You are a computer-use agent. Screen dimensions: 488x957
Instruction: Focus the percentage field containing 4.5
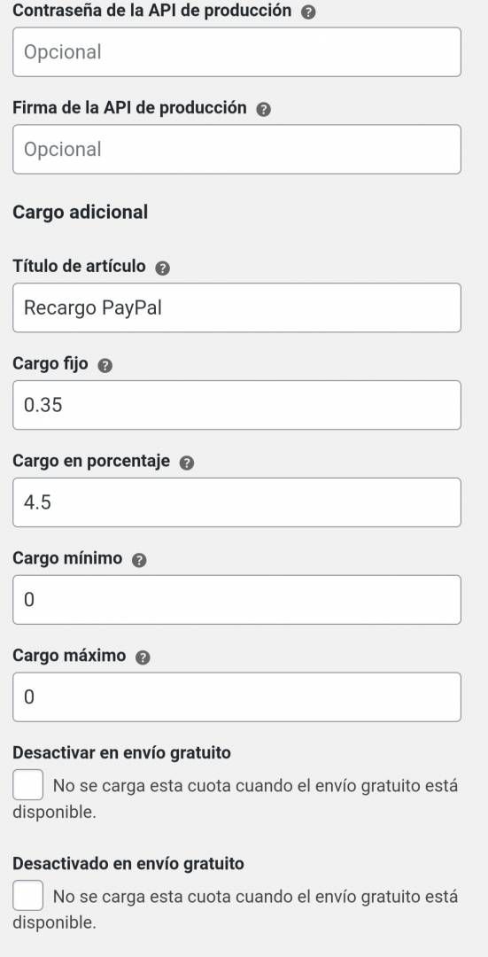236,502
